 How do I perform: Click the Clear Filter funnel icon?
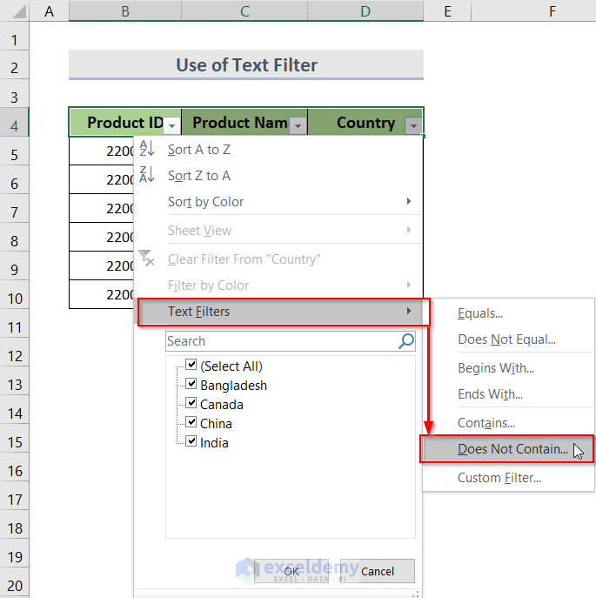146,259
